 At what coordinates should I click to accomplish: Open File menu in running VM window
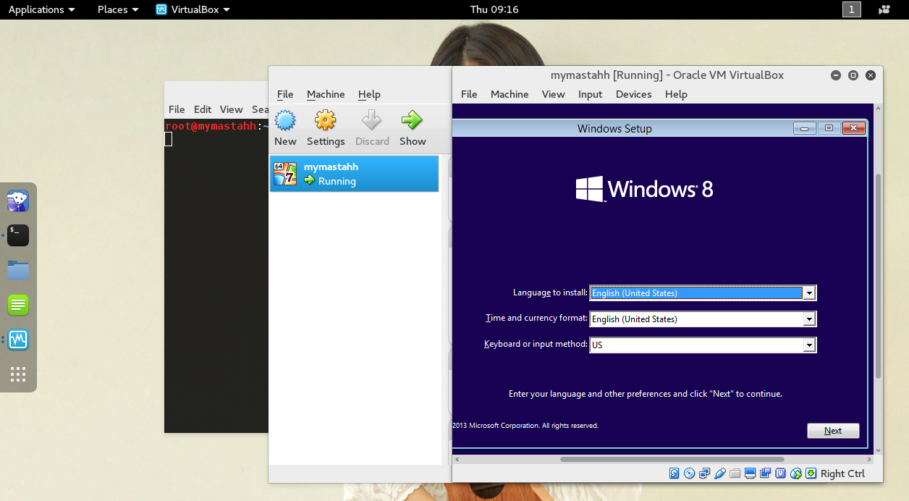(469, 94)
